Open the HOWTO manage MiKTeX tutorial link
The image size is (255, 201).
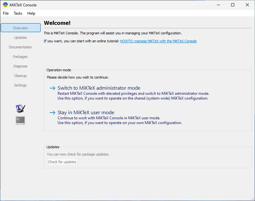158,41
